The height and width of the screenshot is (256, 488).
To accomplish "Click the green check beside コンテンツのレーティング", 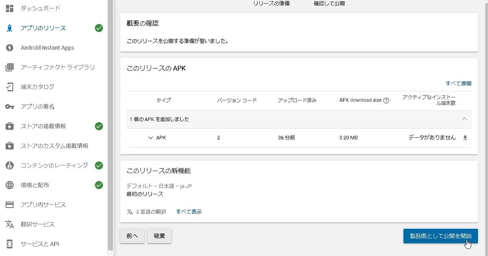I will [98, 165].
